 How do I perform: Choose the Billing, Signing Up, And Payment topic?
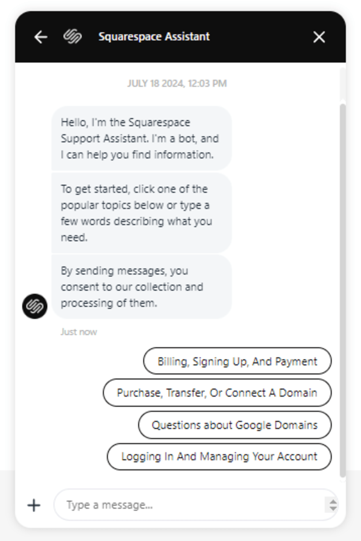click(238, 361)
